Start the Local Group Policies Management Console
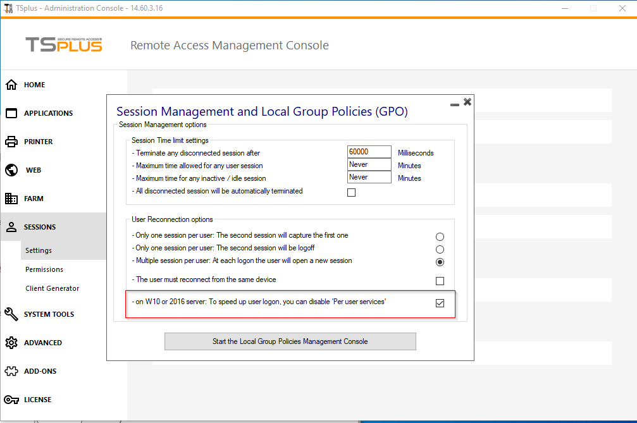This screenshot has width=637, height=423. [290, 341]
